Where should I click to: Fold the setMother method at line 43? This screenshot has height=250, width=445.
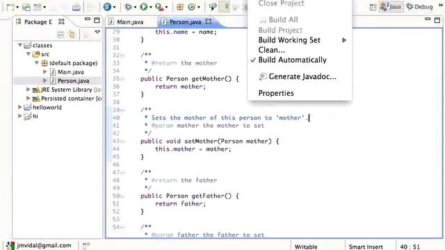122,141
